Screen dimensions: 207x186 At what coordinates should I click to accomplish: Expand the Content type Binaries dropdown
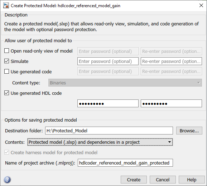click(125, 83)
